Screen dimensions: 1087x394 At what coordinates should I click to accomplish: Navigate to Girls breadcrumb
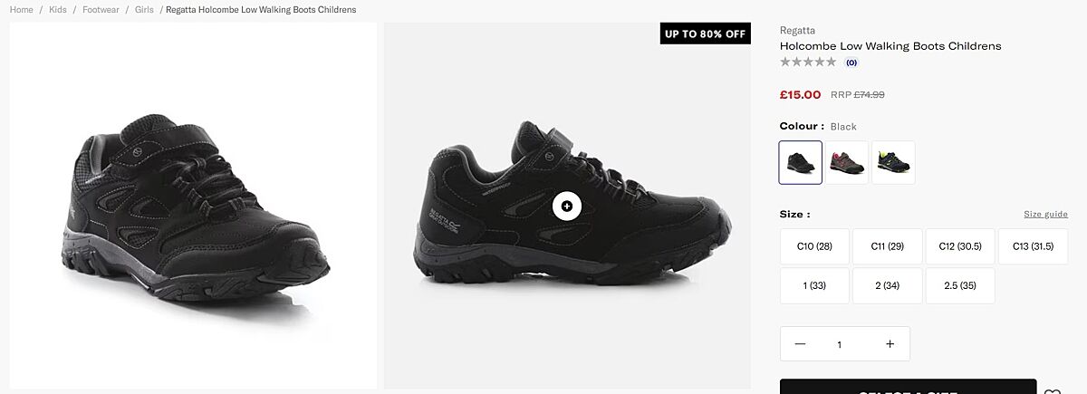[x=144, y=9]
